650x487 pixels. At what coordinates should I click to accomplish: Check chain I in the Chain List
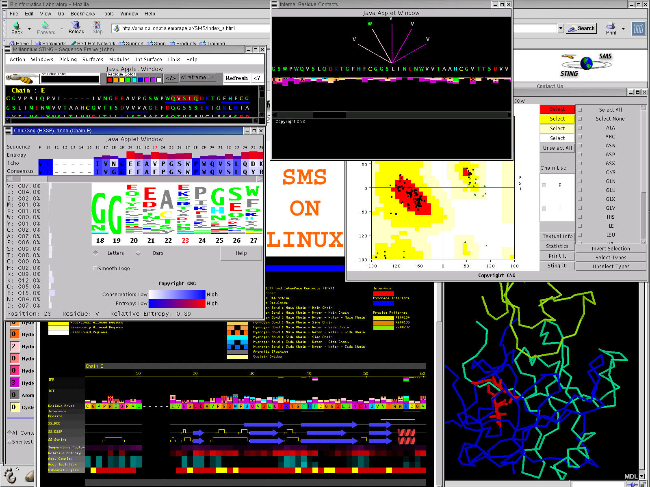pos(544,209)
